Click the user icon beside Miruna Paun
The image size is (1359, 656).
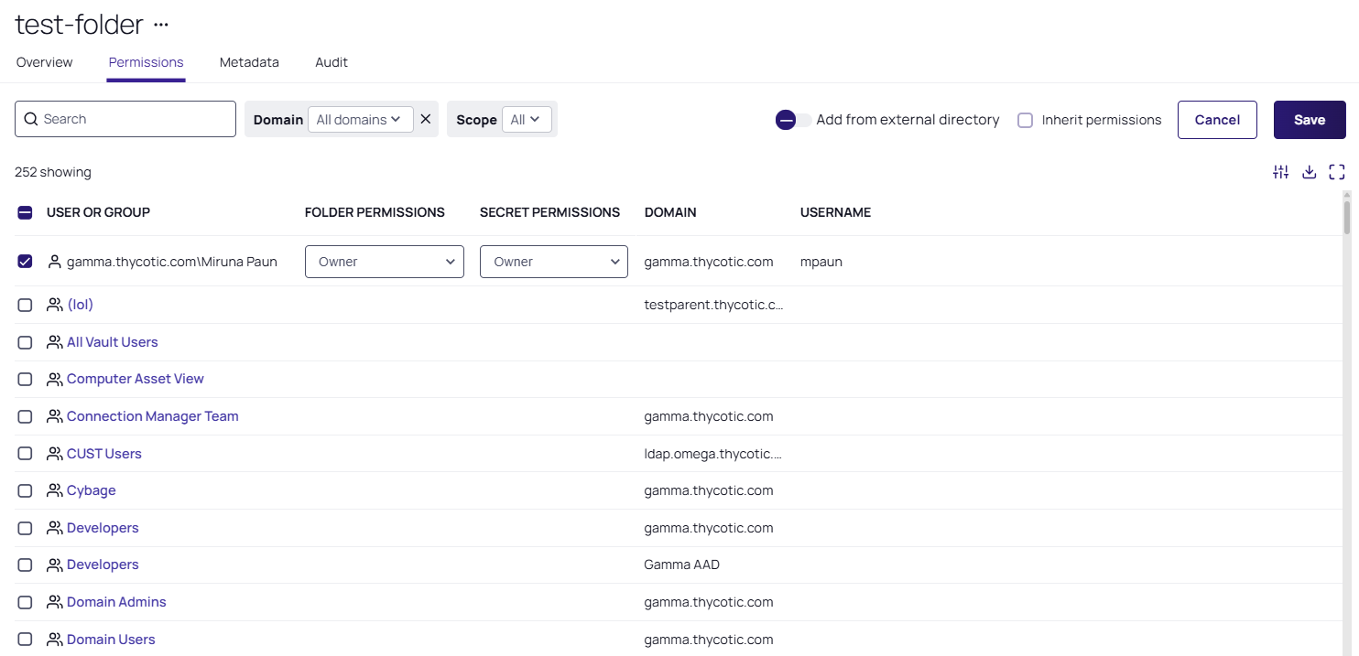55,262
